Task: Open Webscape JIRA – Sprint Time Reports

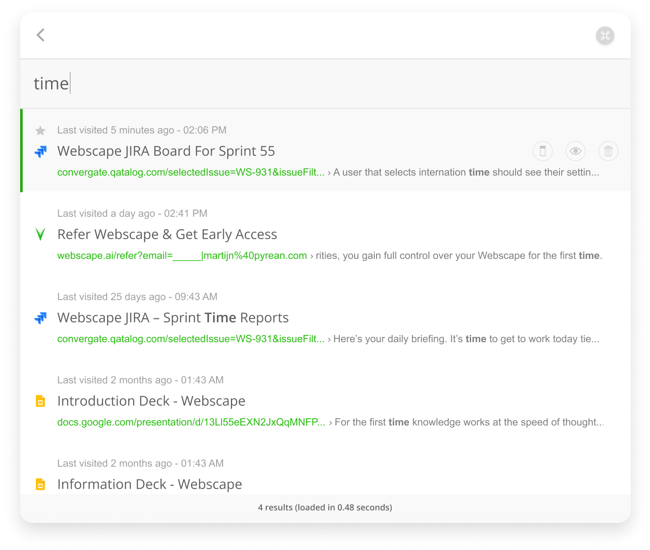Action: pyautogui.click(x=173, y=318)
